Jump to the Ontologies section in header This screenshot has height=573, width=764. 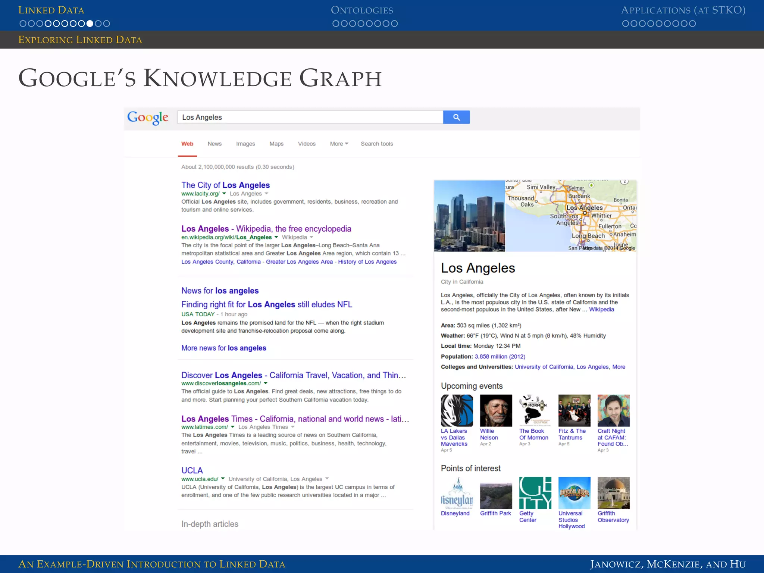362,10
